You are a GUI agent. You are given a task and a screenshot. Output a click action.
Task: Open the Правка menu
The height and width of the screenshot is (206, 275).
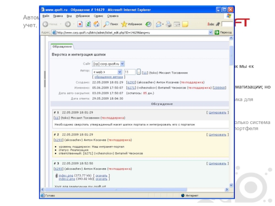(58, 16)
